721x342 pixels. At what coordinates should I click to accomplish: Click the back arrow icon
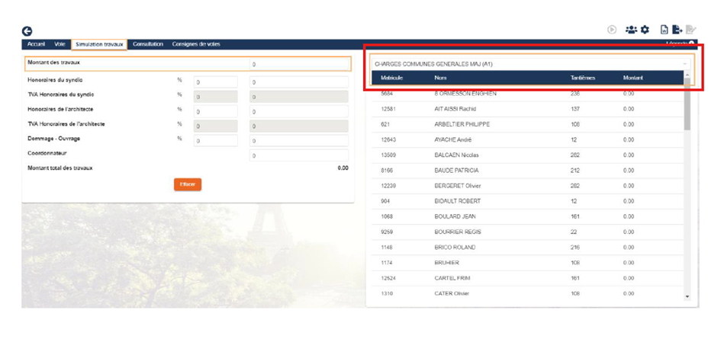(x=27, y=31)
